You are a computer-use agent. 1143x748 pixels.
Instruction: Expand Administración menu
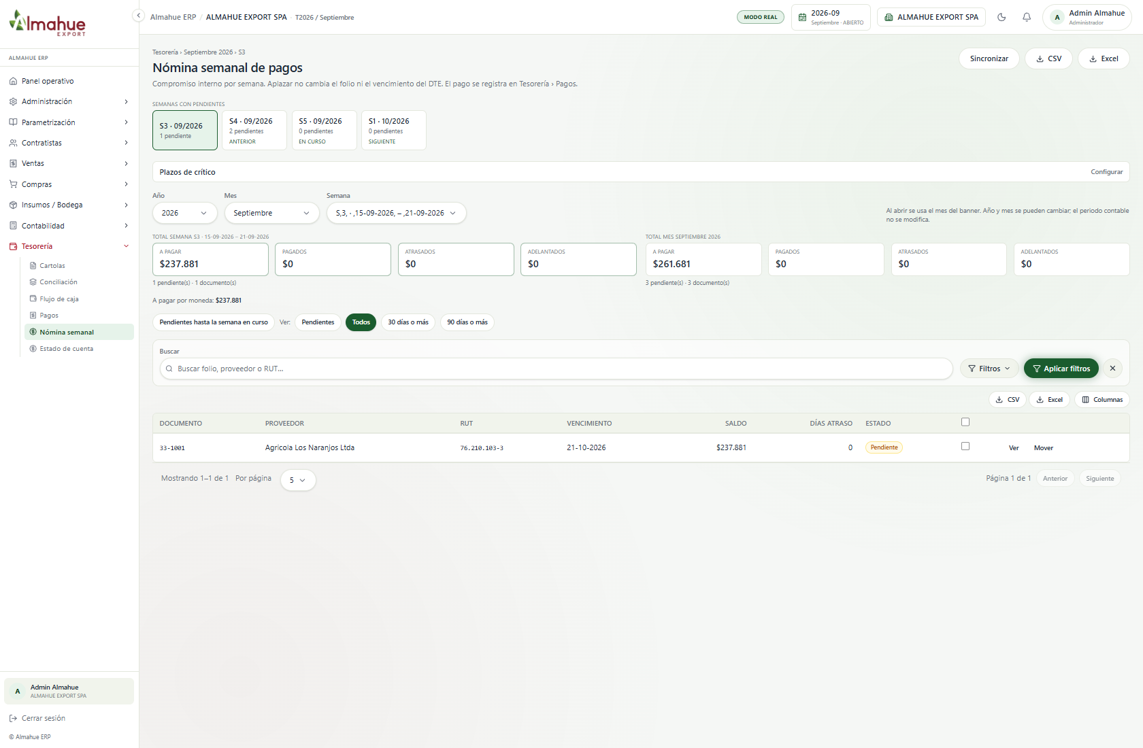[69, 101]
